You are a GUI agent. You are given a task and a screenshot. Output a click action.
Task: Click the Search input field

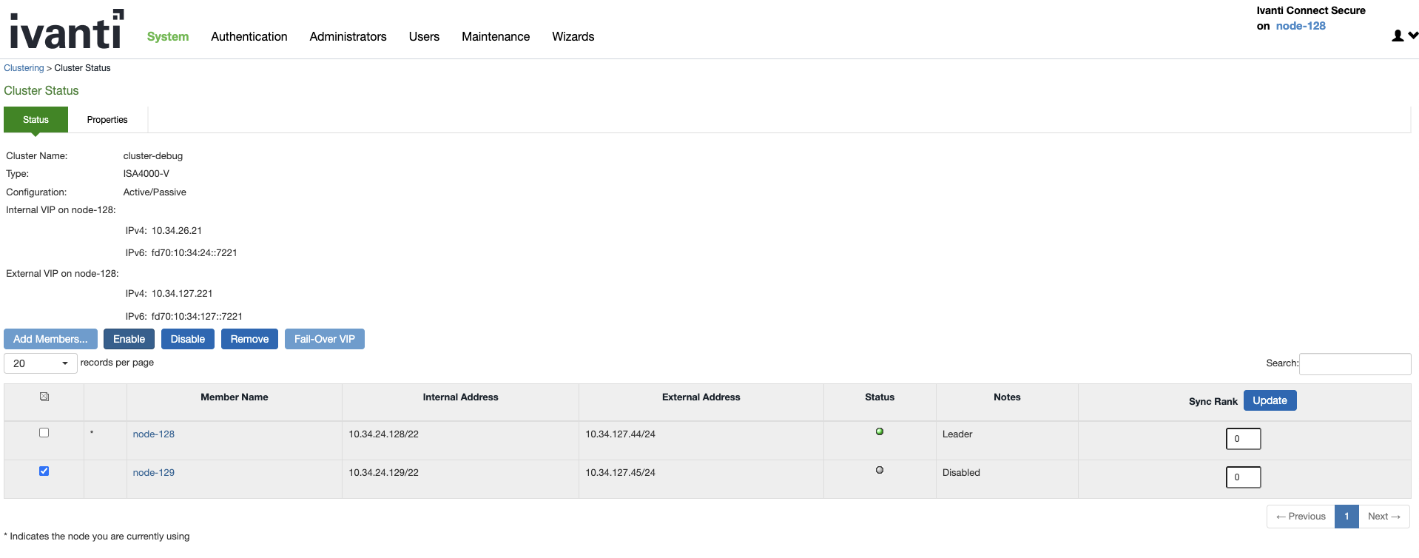click(1355, 363)
